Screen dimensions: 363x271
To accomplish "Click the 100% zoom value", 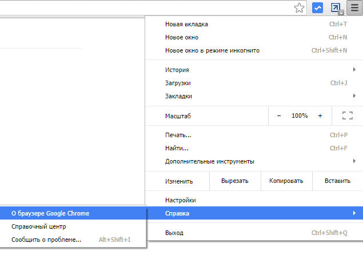I will pyautogui.click(x=300, y=115).
